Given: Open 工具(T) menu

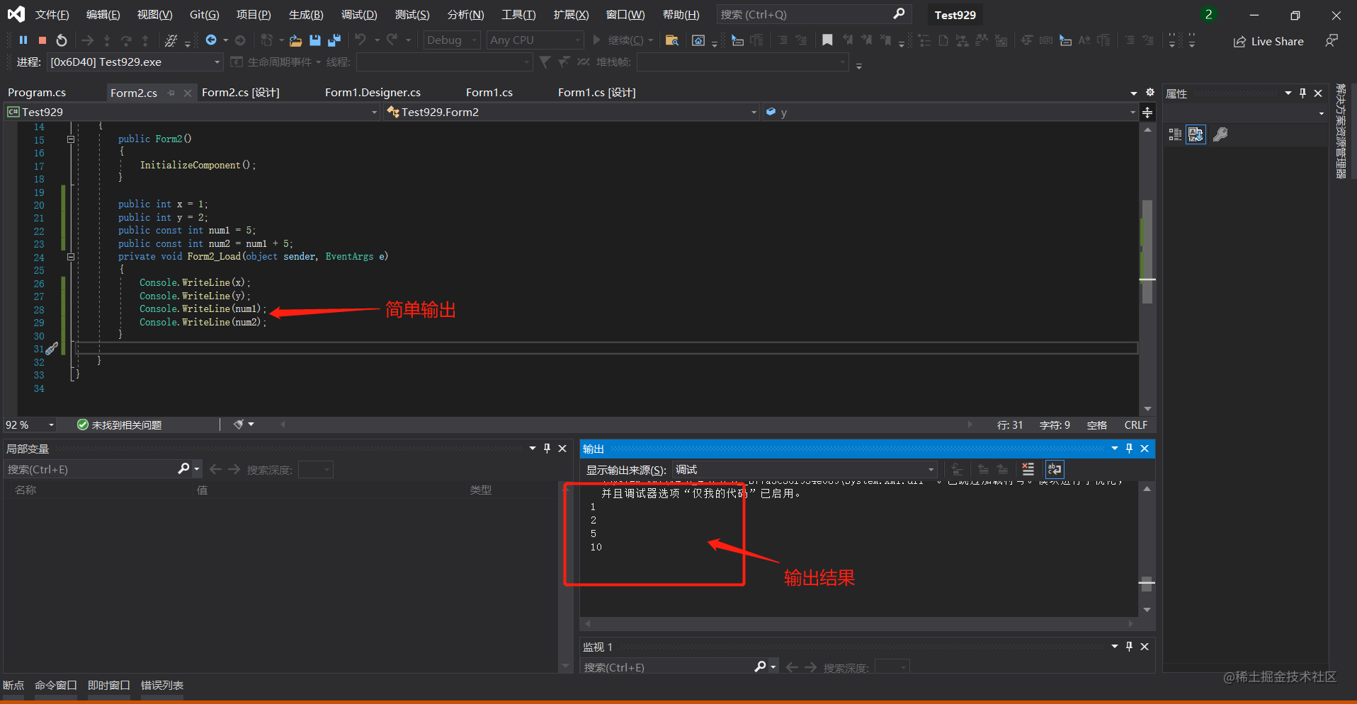Looking at the screenshot, I should (518, 15).
